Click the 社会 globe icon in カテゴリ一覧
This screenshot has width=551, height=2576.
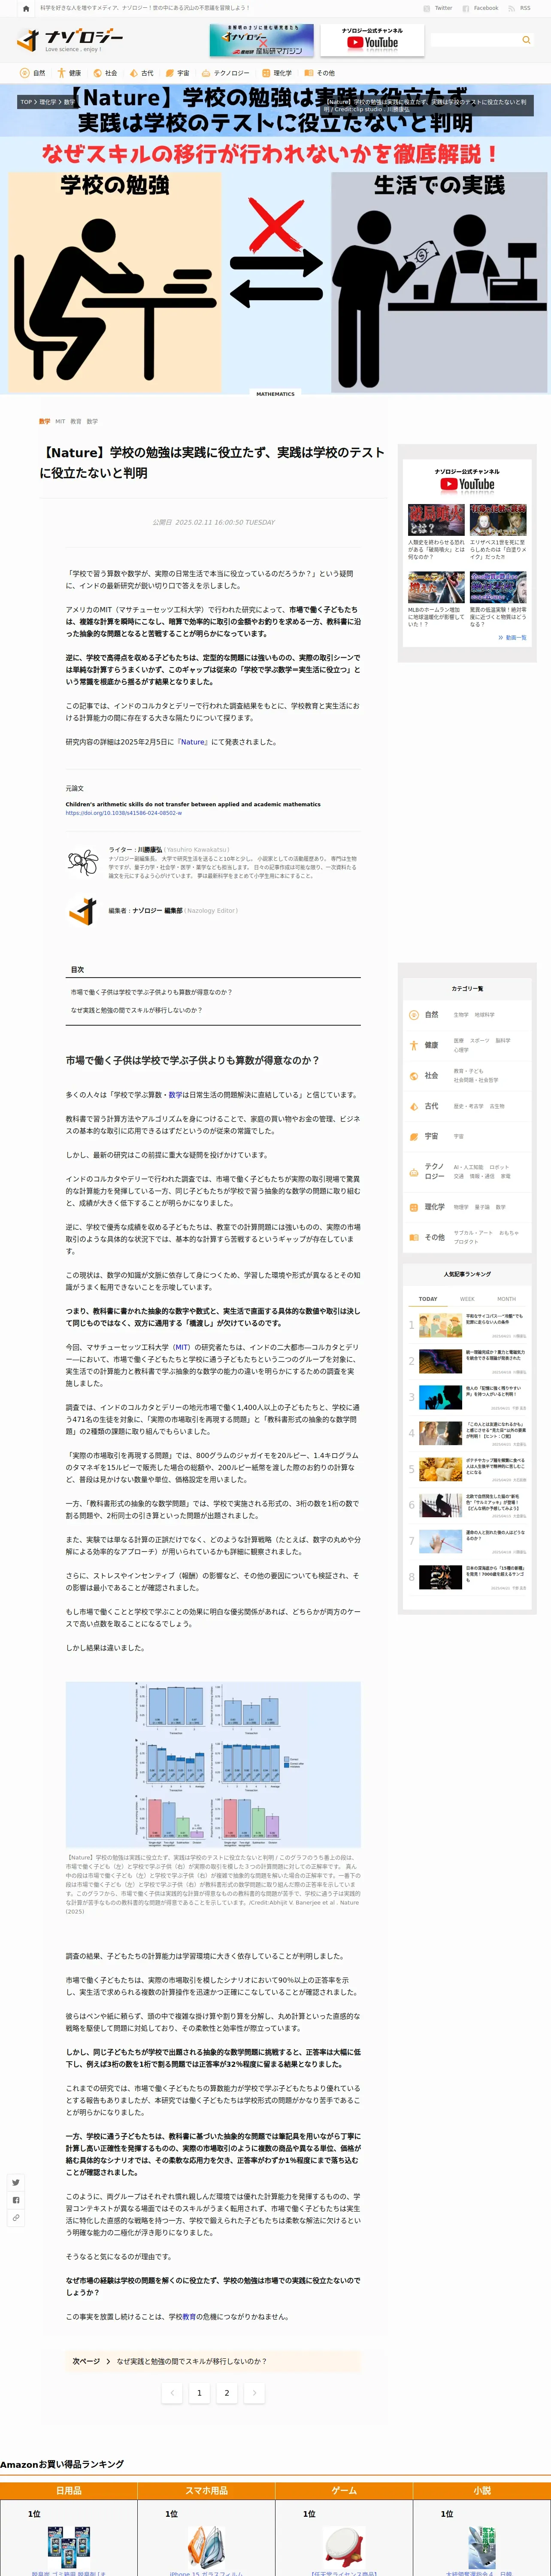coord(414,1076)
